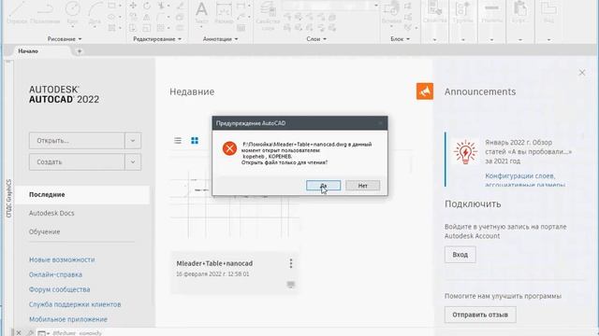The width and height of the screenshot is (599, 336).
Task: Open the arrow next to Открыть
Action: point(133,141)
